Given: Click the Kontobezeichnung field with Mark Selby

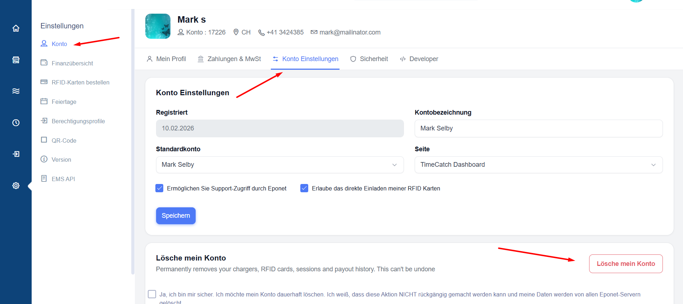Looking at the screenshot, I should 538,128.
